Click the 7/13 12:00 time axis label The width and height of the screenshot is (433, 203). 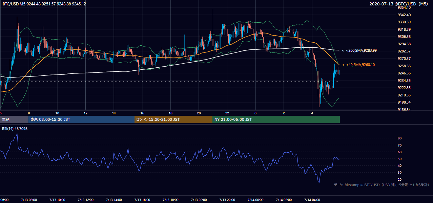tap(85, 200)
